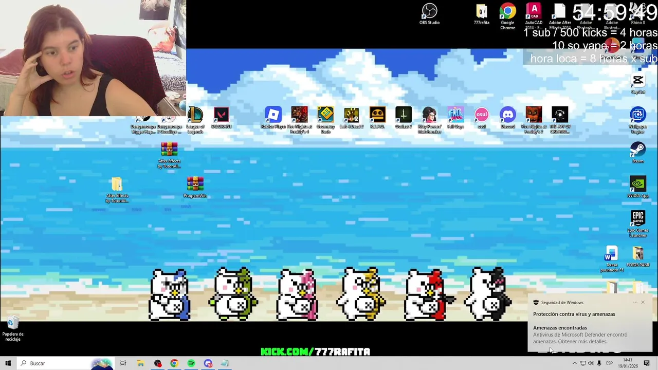
Task: Open the Teresa Word document
Action: tap(611, 259)
